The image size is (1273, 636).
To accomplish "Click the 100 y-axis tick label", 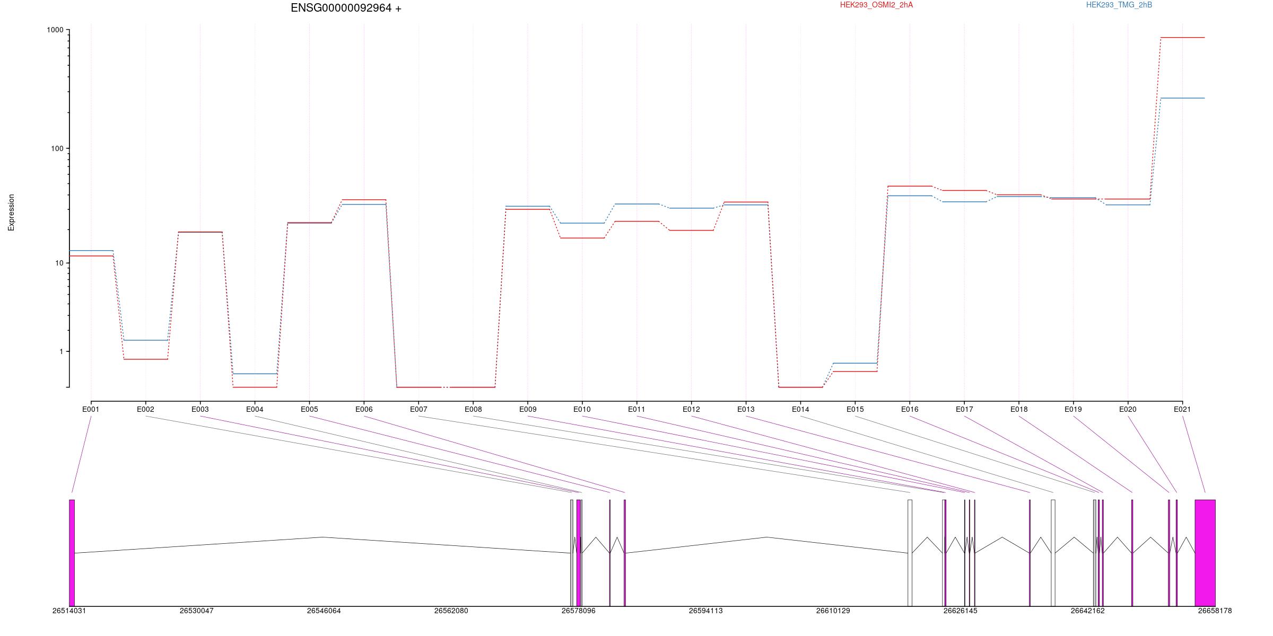I will click(57, 148).
